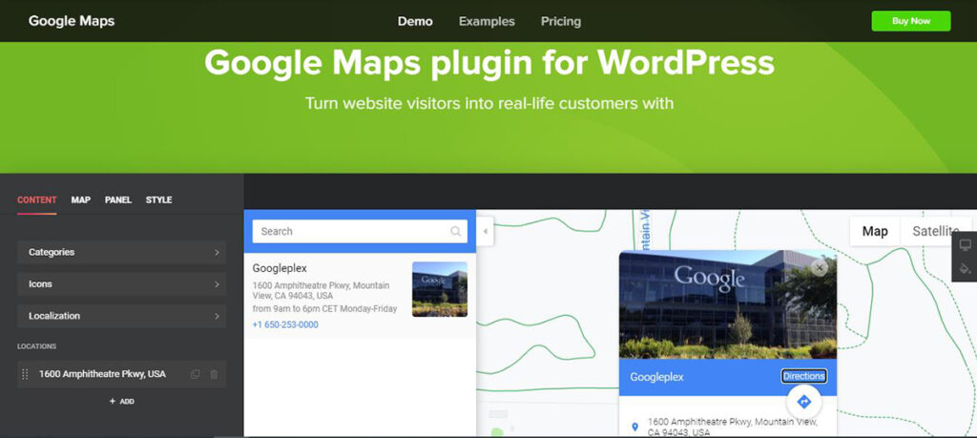Expand the Icons section
Viewport: 977px width, 438px height.
pos(121,284)
